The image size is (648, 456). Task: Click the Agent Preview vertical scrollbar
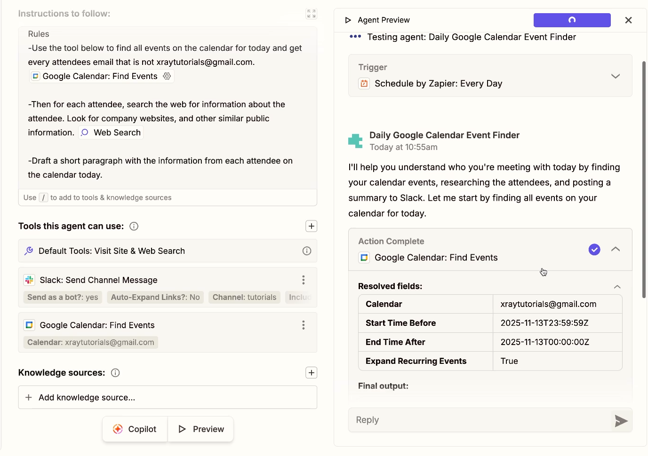[x=644, y=180]
